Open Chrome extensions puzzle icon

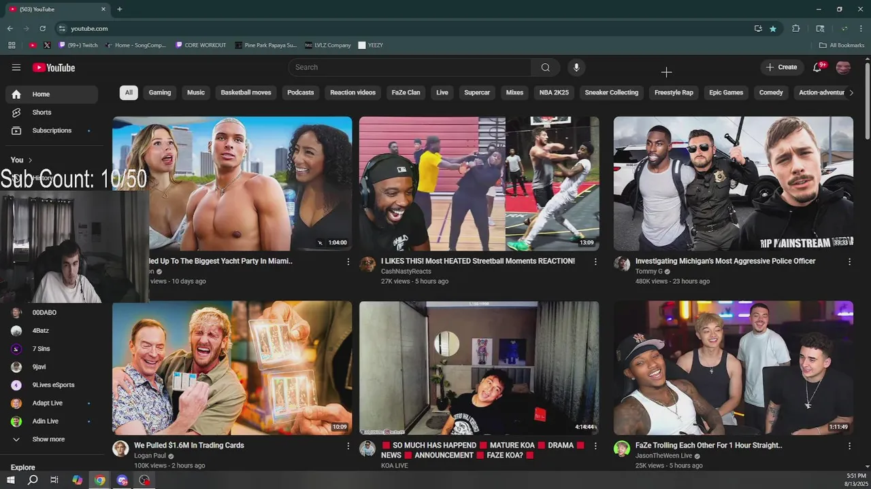coord(795,29)
